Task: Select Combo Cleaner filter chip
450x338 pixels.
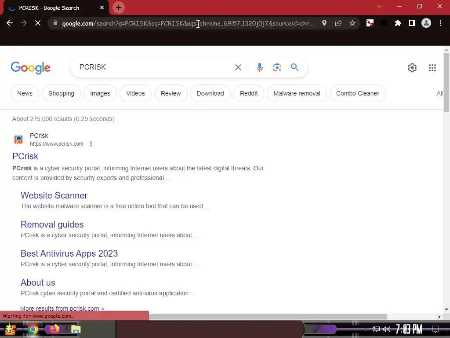Action: coord(358,93)
